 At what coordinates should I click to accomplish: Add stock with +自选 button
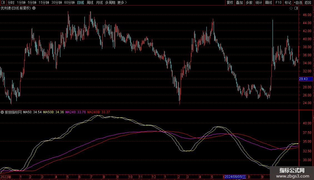[x=298, y=2]
